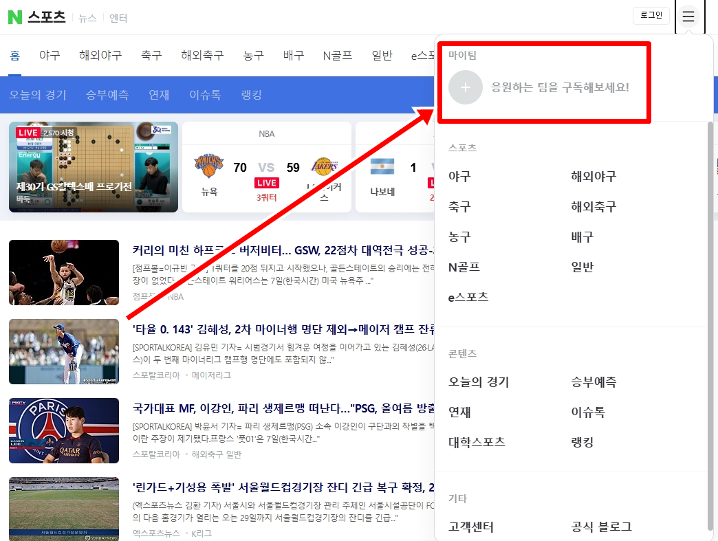Choose N골프 in the side menu
The image size is (718, 541).
tap(464, 267)
